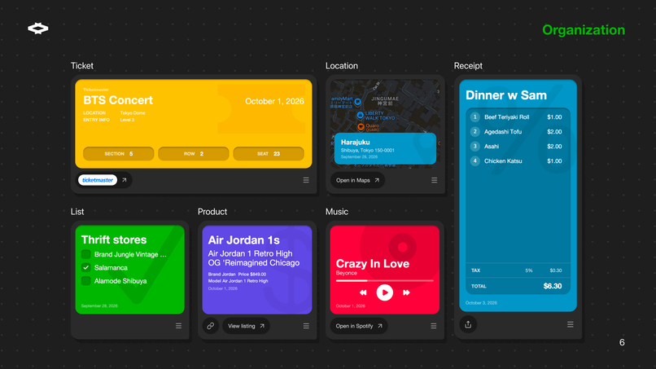The image size is (656, 369).
Task: Click the FamilyMart map pin
Action: click(x=357, y=101)
